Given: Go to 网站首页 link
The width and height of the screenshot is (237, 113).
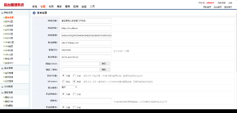Looking at the screenshot, I should click(207, 7).
